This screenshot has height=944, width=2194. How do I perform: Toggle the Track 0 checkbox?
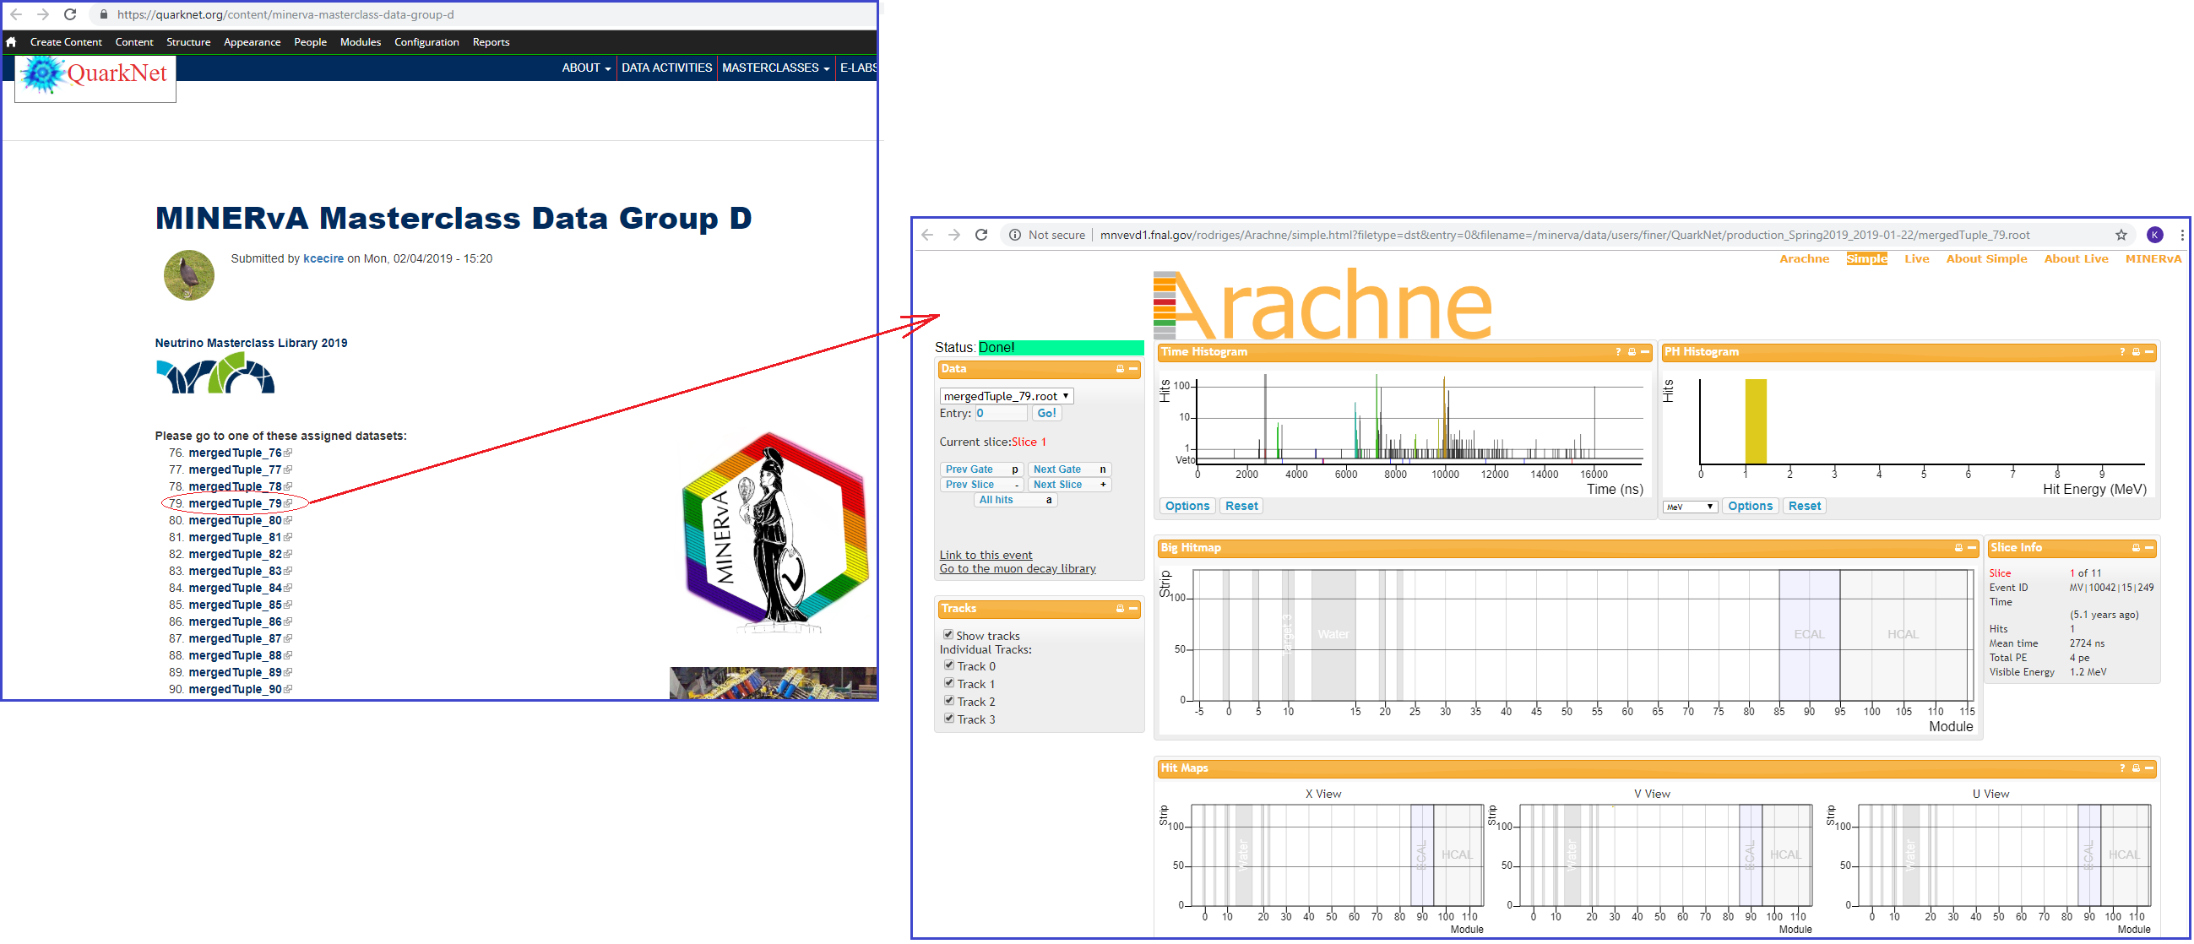(949, 665)
